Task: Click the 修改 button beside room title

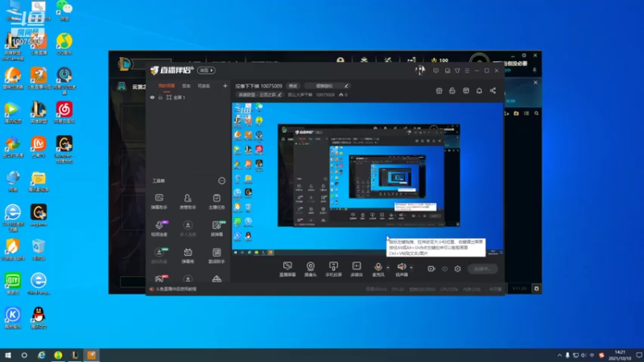Action: tap(293, 86)
